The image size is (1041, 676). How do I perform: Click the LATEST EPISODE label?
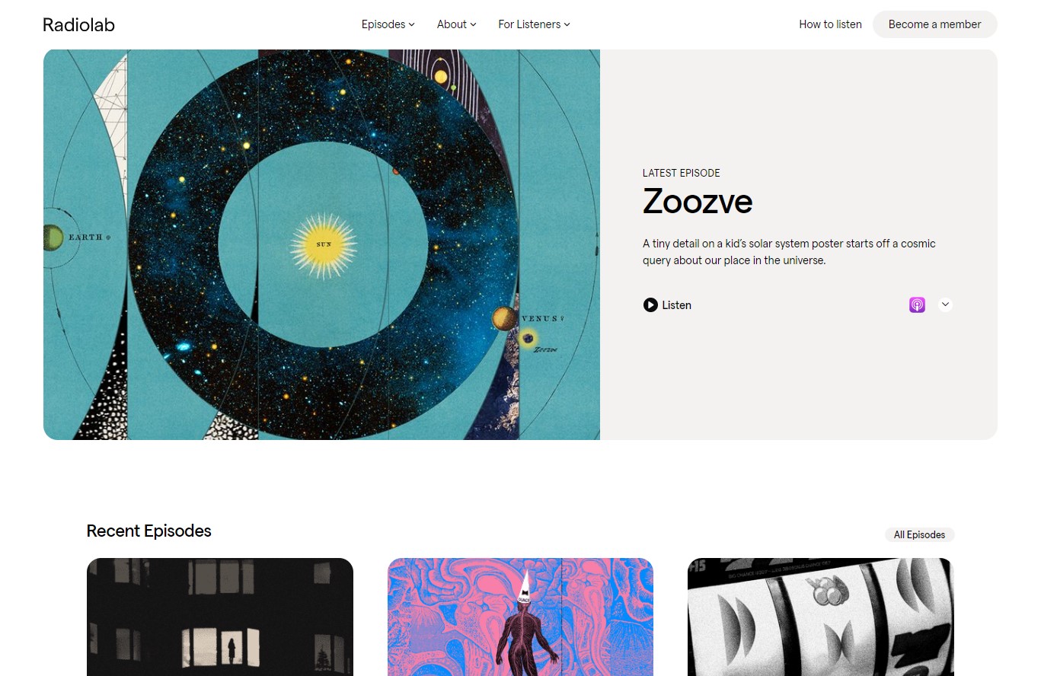pos(681,173)
